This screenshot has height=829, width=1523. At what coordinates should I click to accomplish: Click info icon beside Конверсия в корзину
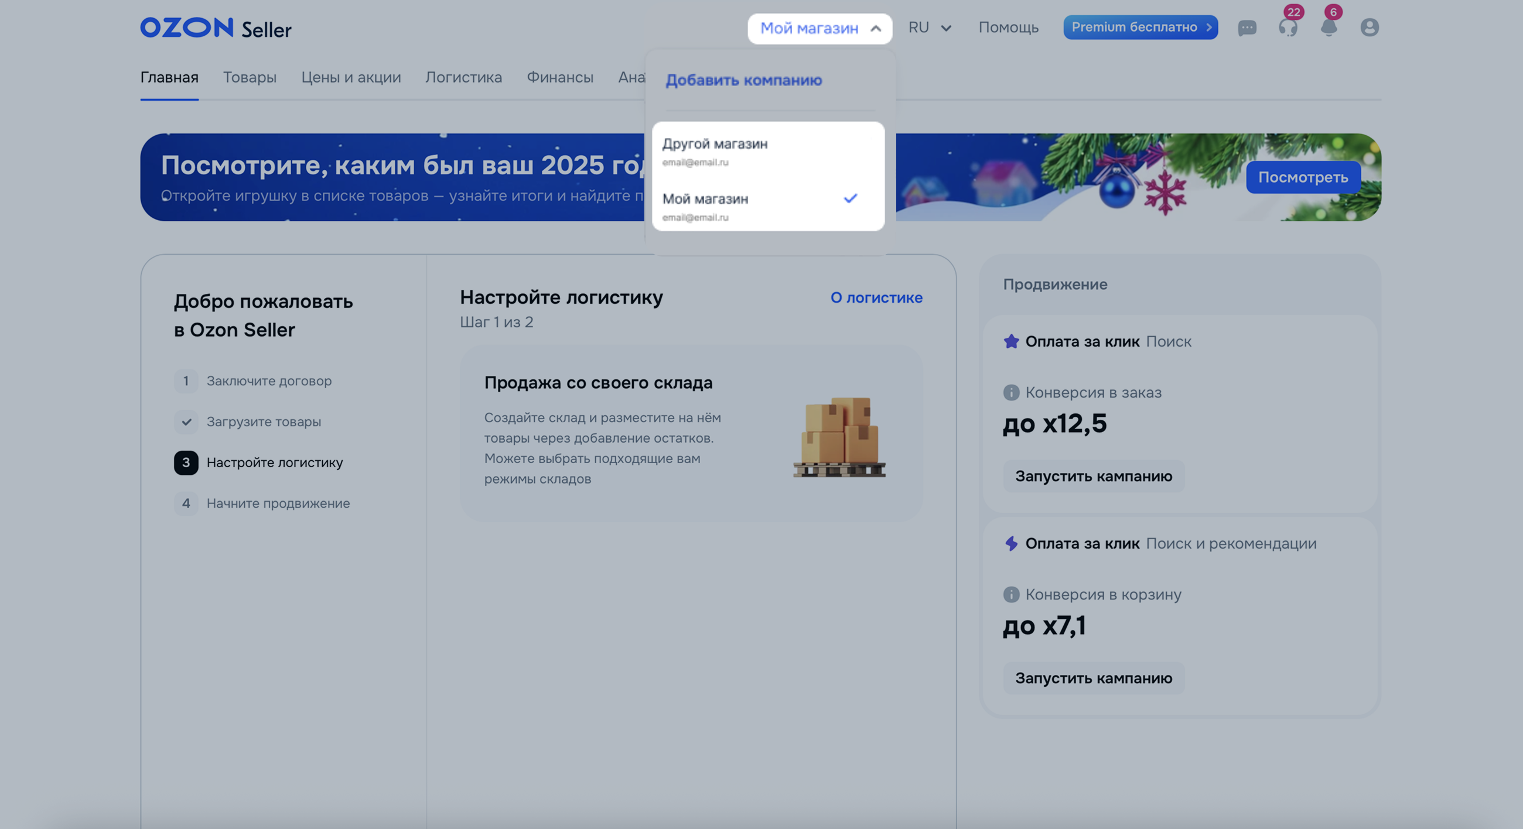click(1011, 594)
